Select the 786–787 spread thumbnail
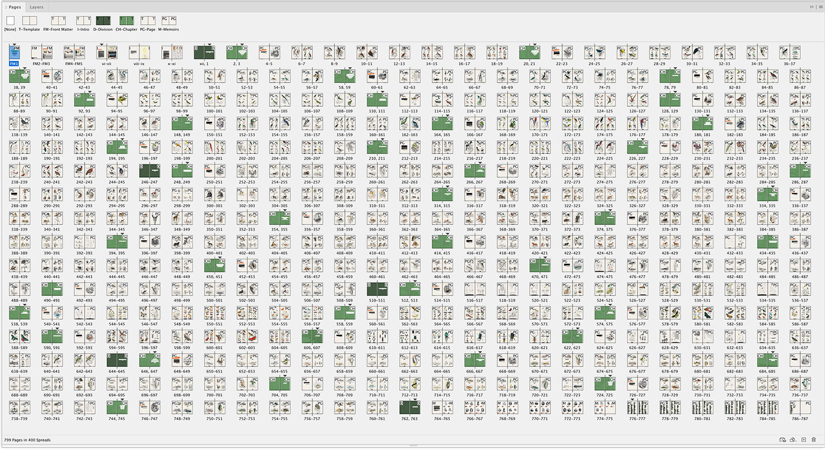 click(800, 408)
